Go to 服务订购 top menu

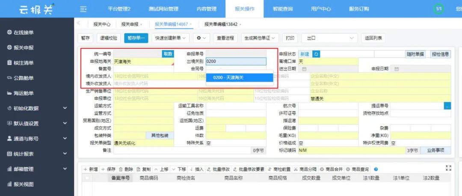tap(359, 9)
